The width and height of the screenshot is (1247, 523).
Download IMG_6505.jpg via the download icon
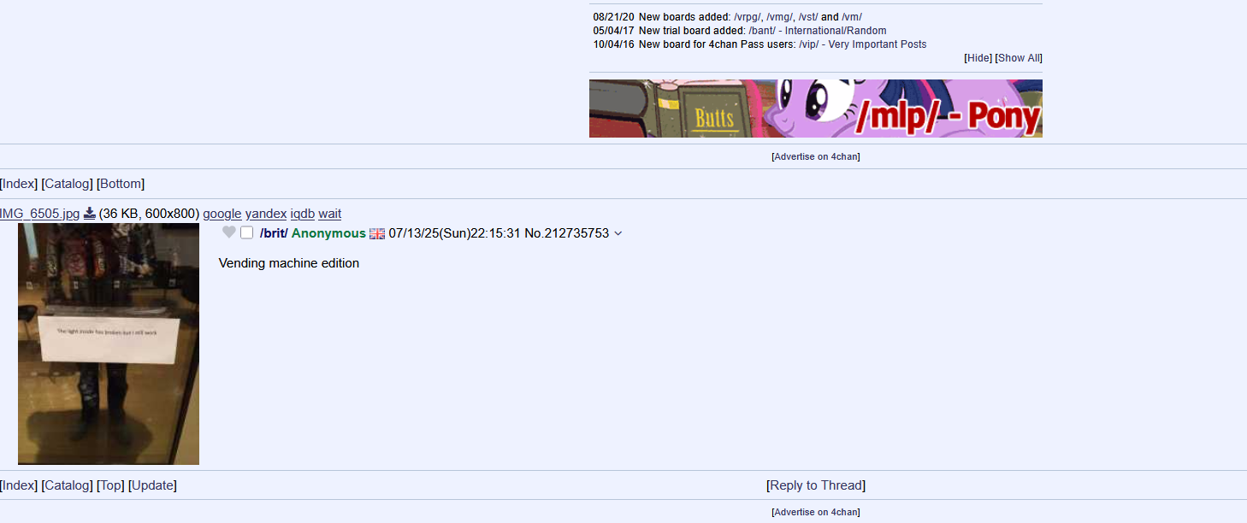89,214
